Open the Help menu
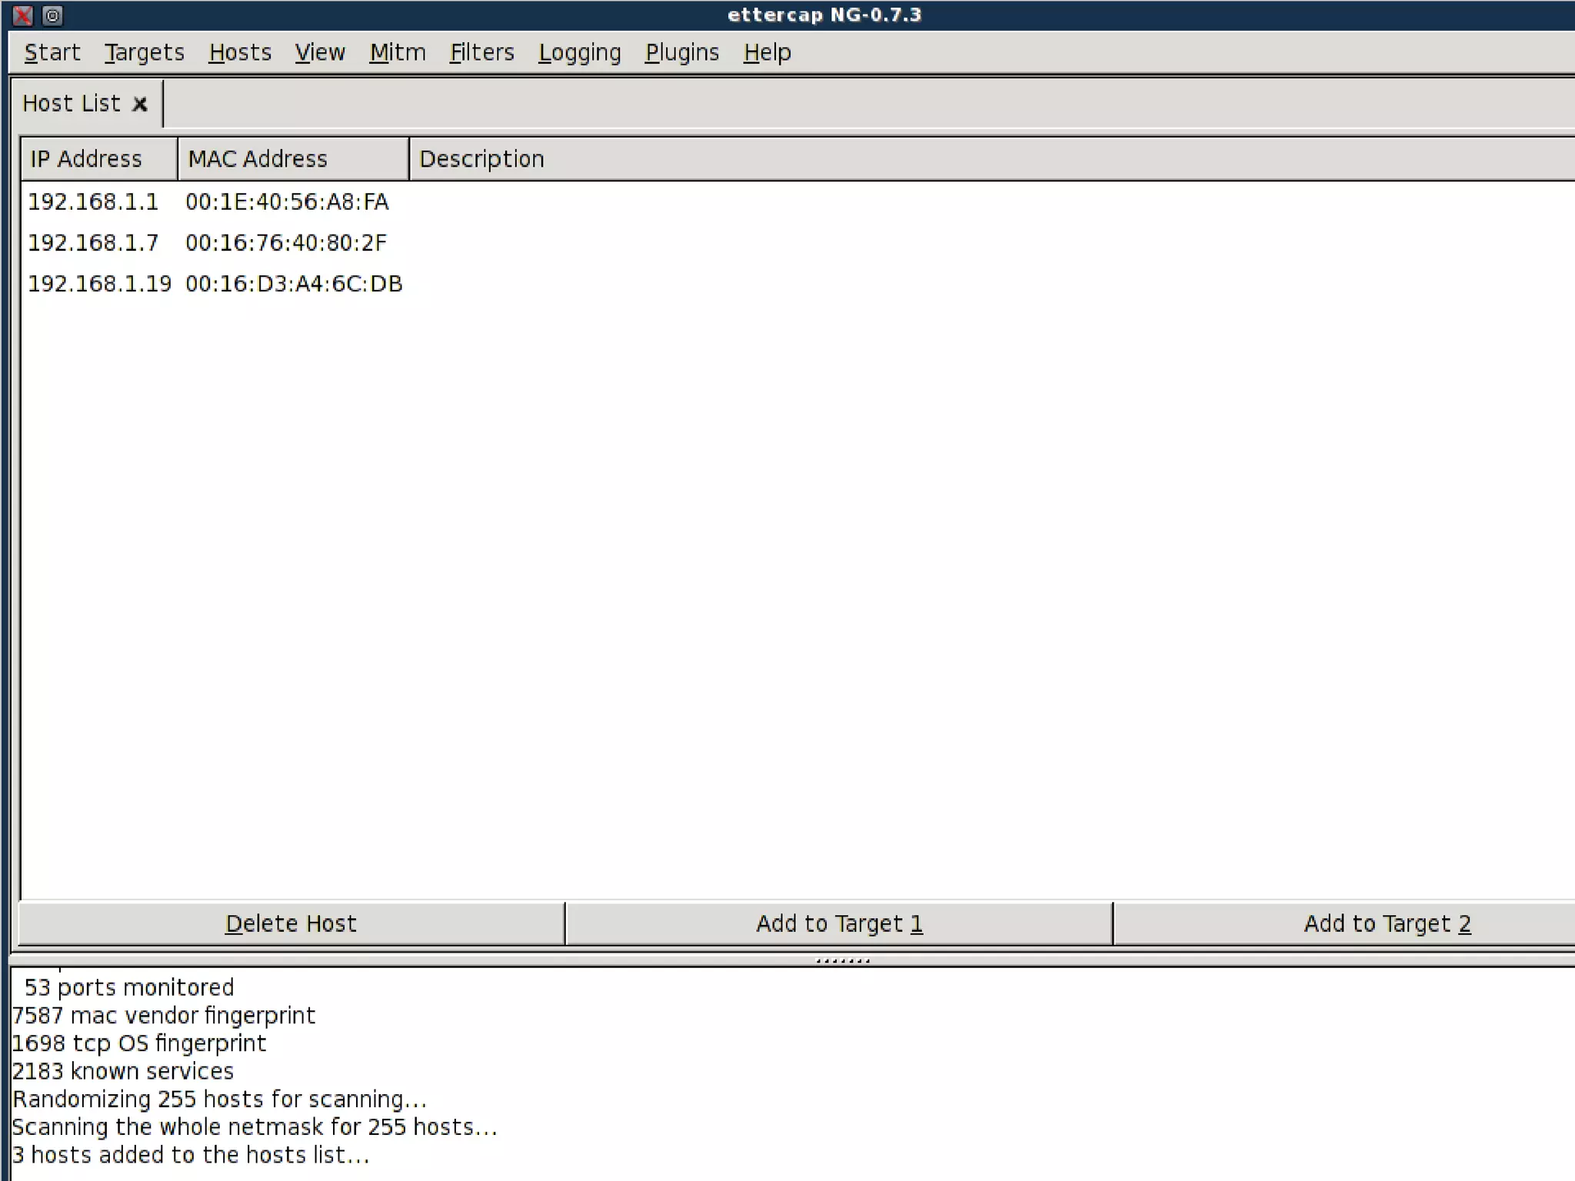1575x1181 pixels. click(x=768, y=52)
